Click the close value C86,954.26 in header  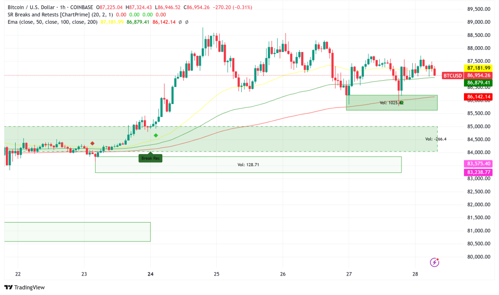196,7
